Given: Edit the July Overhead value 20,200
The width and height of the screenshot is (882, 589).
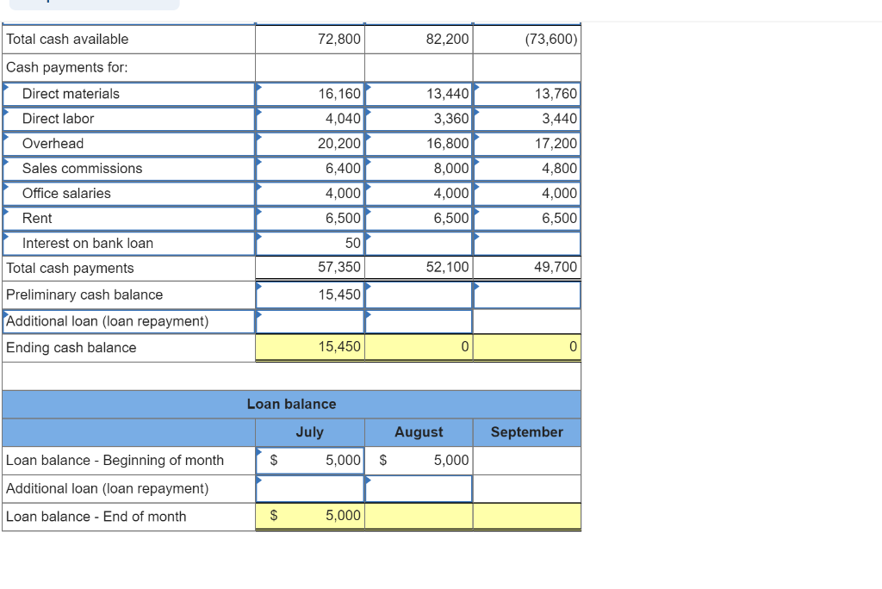Looking at the screenshot, I should (310, 144).
